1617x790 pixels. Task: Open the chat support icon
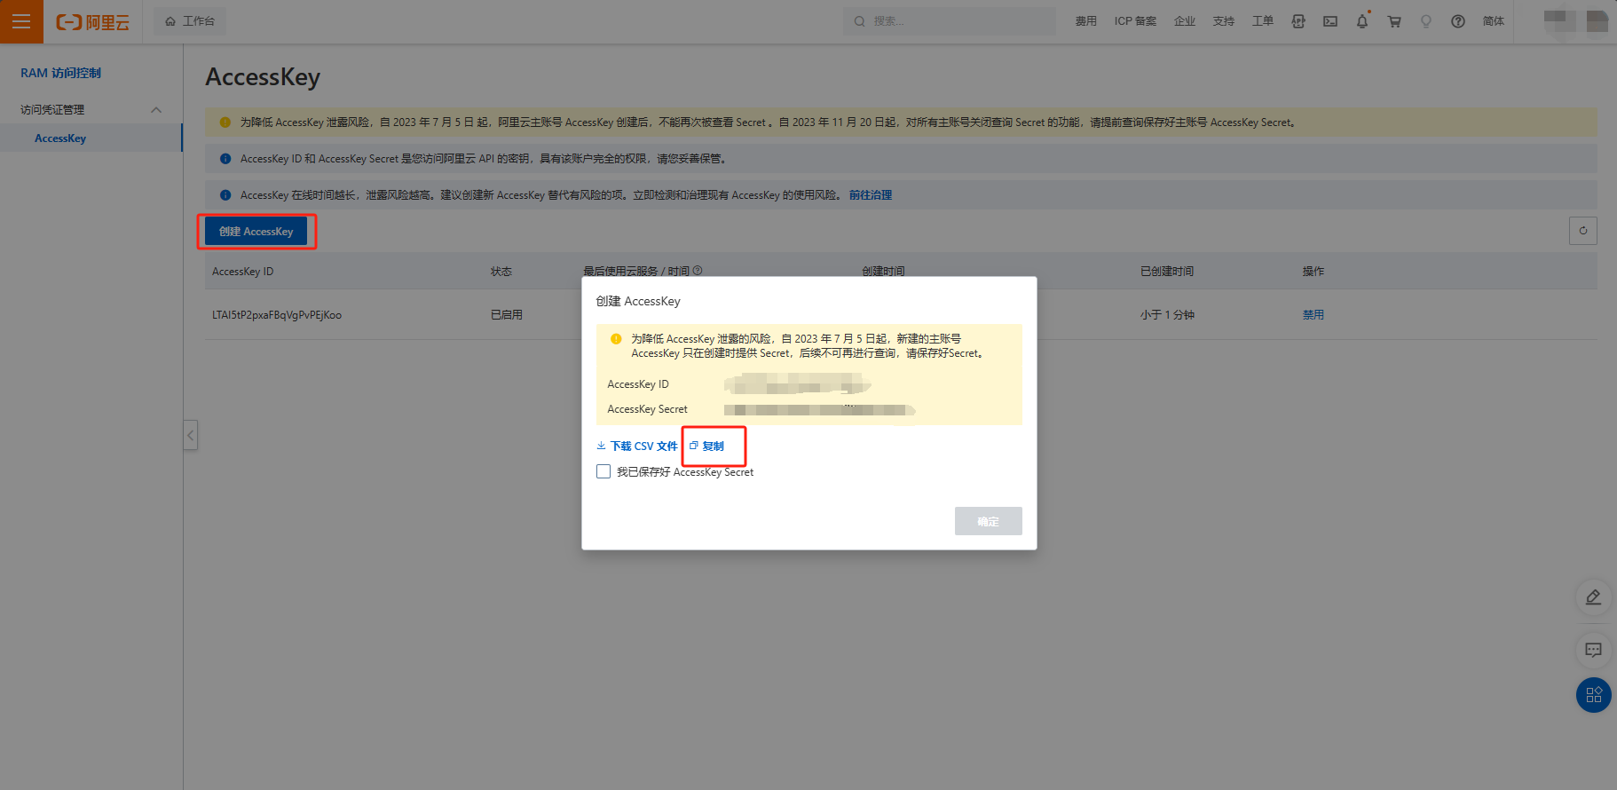coord(1594,650)
